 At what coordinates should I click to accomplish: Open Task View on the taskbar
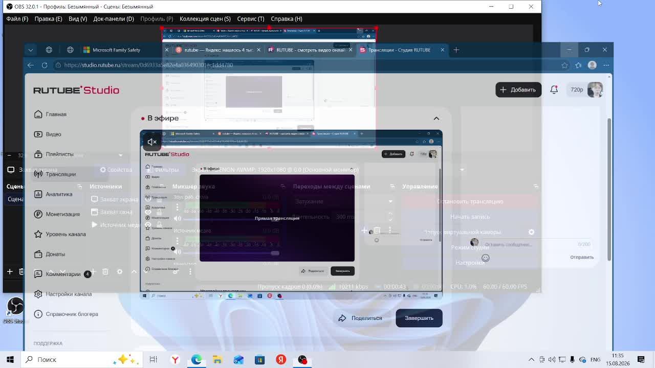click(x=153, y=359)
